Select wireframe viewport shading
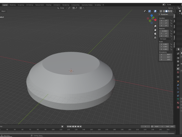The width and height of the screenshot is (182, 137). click(x=164, y=11)
